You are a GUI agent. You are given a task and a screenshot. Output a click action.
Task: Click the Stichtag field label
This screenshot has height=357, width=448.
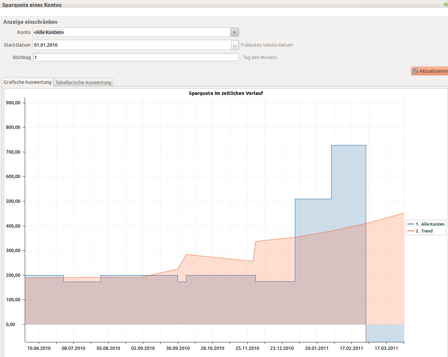[x=22, y=57]
